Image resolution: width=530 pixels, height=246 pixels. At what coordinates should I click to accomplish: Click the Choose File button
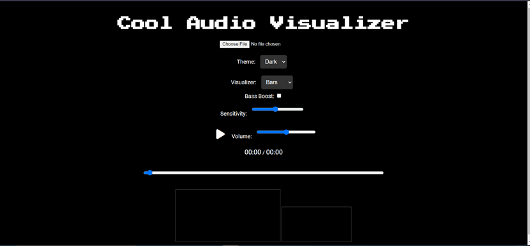(234, 44)
